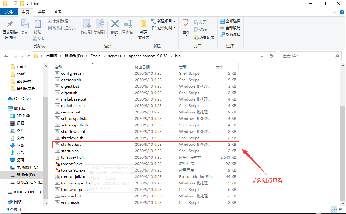Click servers in address breadcrumb
The width and height of the screenshot is (346, 214).
point(115,56)
